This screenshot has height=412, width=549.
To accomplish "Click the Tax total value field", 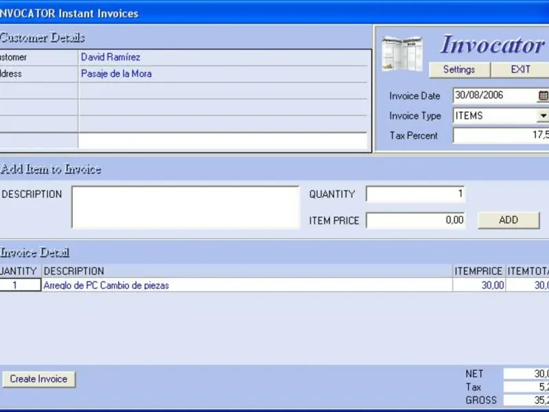I will point(526,387).
